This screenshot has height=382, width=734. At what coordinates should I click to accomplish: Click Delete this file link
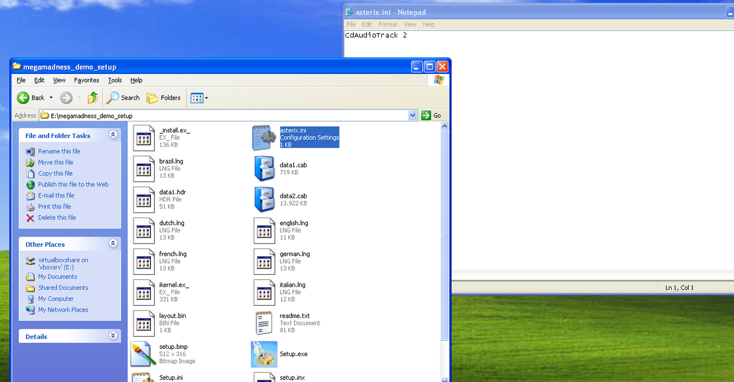(x=57, y=218)
